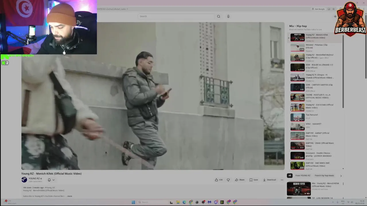Expand description with ...more
This screenshot has height=206, width=367.
tap(69, 196)
